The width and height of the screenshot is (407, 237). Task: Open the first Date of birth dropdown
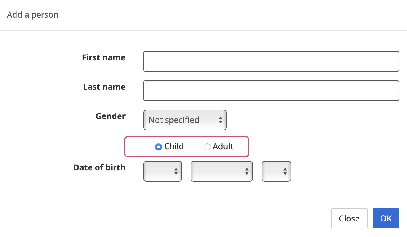click(x=162, y=171)
